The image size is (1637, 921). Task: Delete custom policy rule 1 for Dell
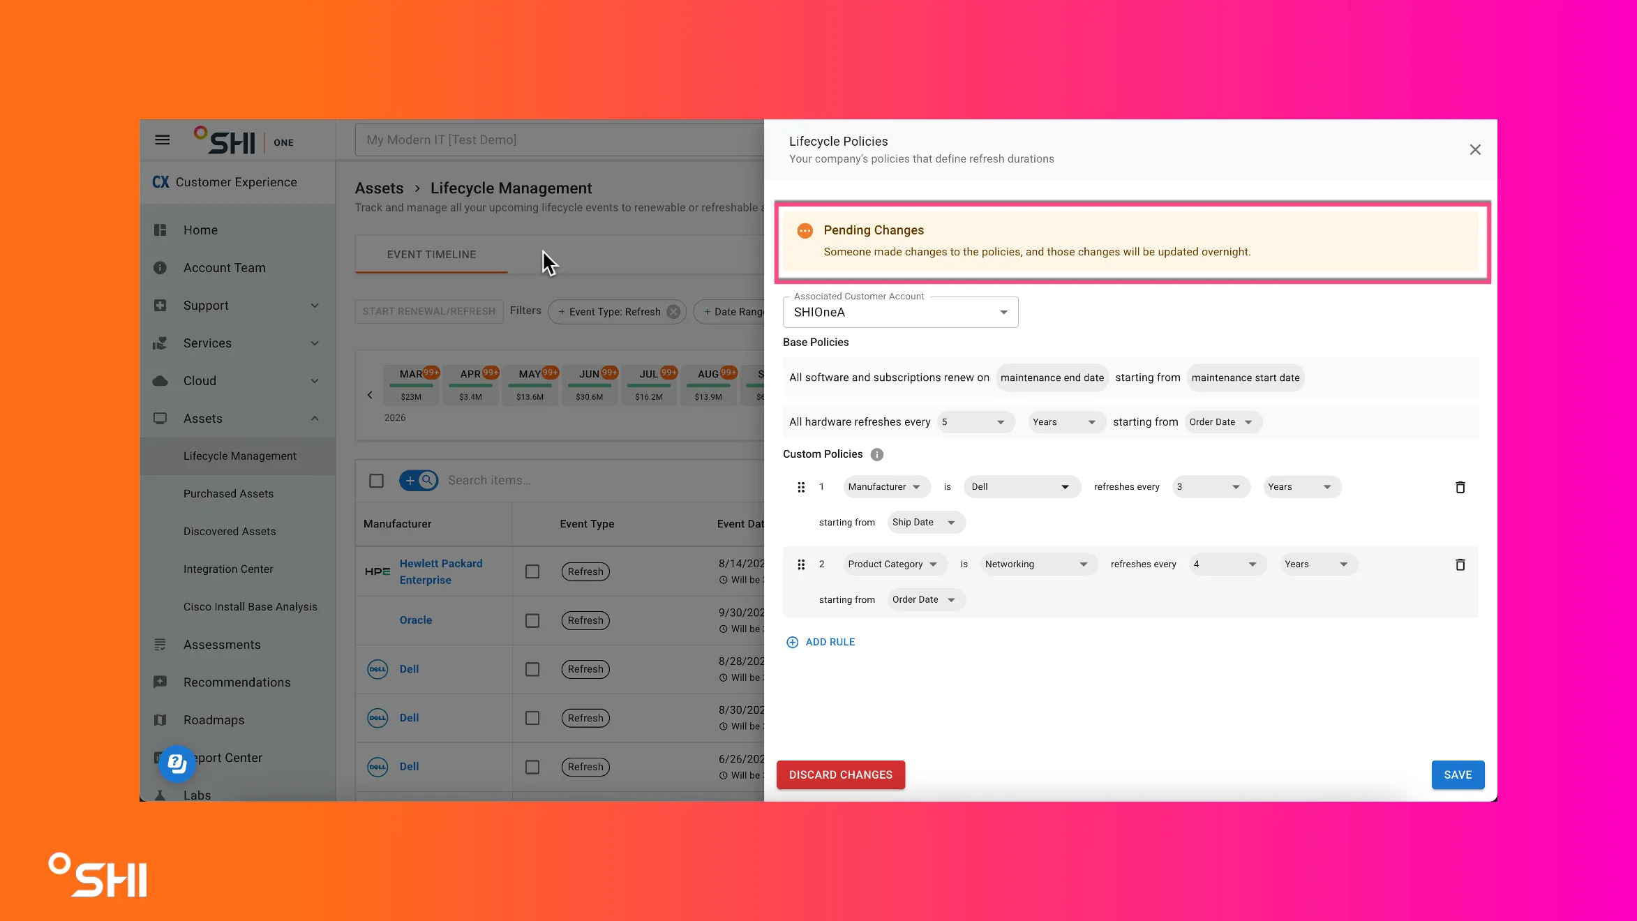(1460, 487)
